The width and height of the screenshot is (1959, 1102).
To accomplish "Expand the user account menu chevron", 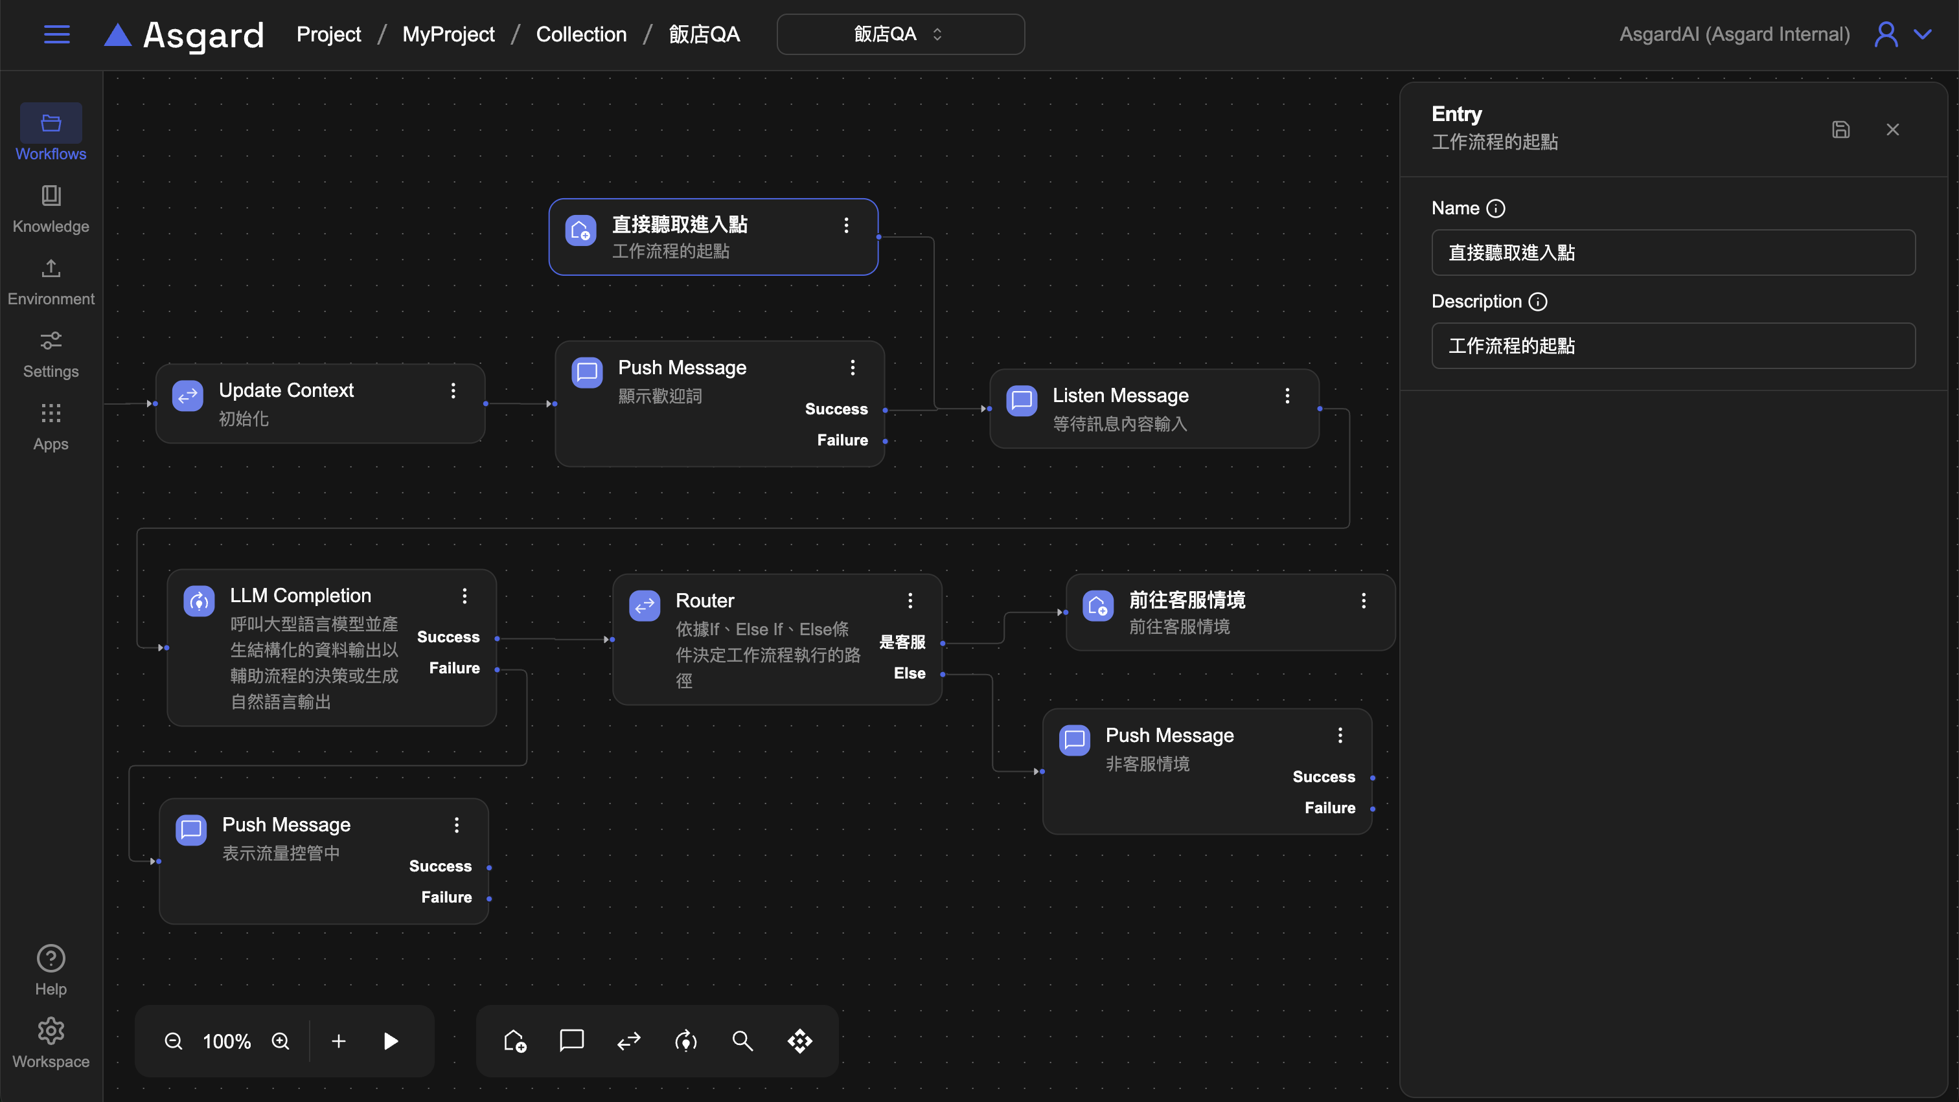I will (x=1923, y=34).
